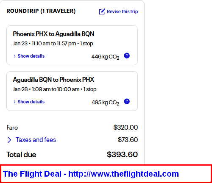The height and width of the screenshot is (183, 212).
Task: Click the $393.60 total due amount
Action: click(122, 155)
